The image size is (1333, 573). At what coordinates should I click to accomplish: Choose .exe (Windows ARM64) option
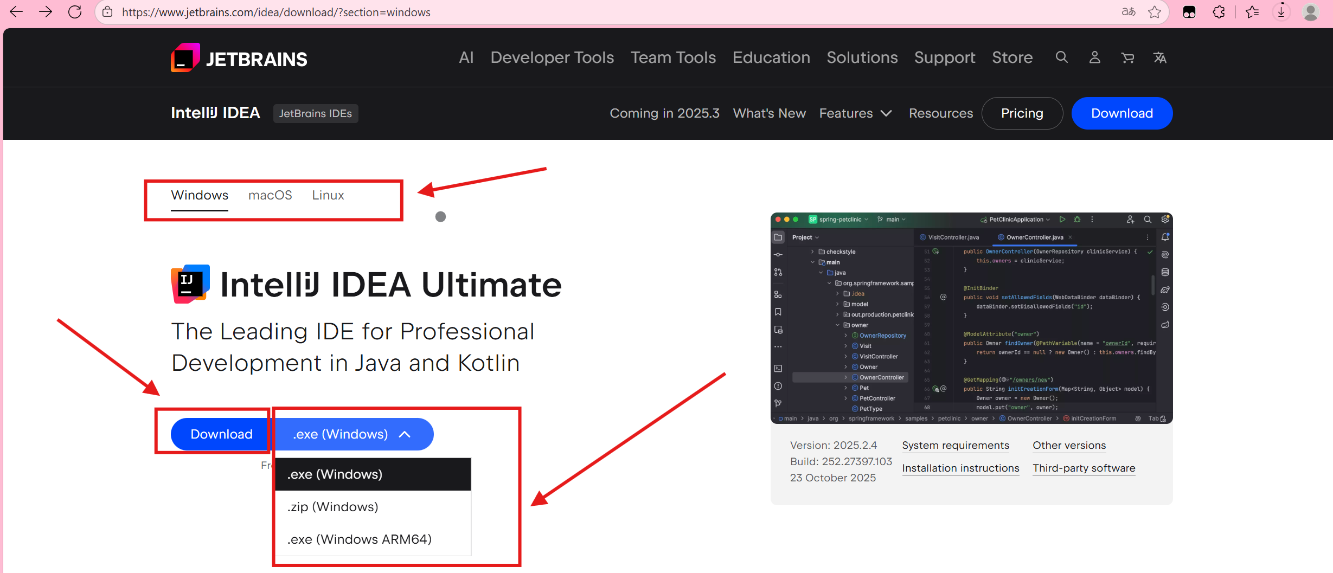pos(373,539)
